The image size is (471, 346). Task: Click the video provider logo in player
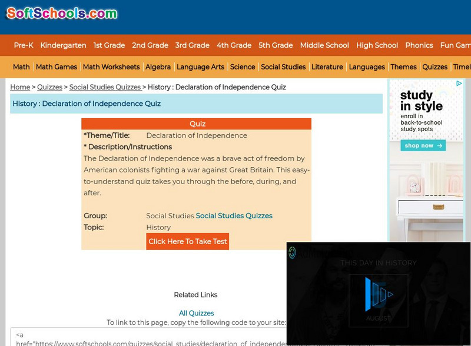(x=292, y=252)
